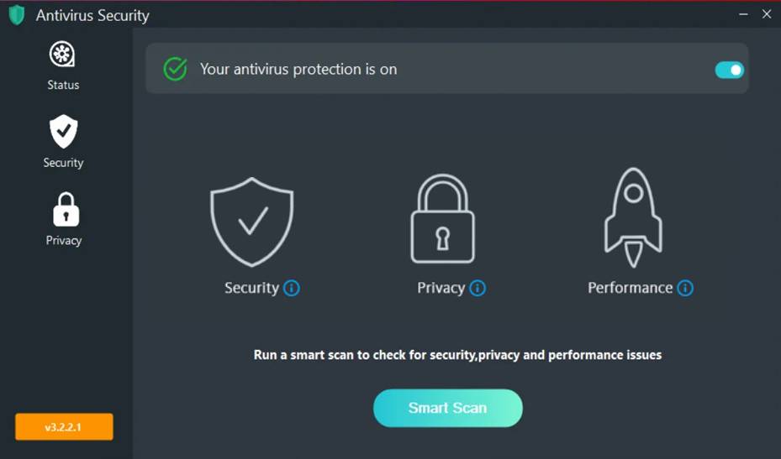Select the Privacy padlock icon in sidebar
Viewport: 781px width, 459px height.
(x=65, y=210)
